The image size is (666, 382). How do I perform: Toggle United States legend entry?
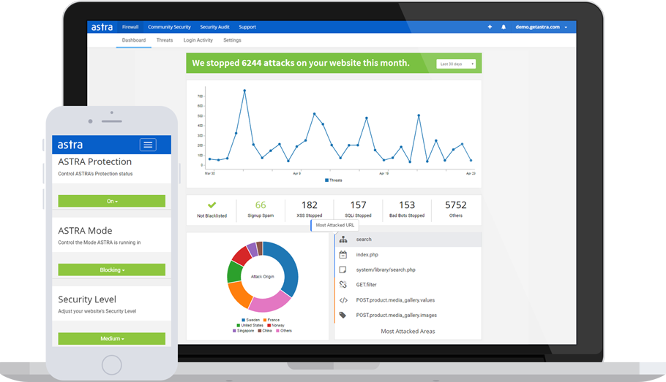250,325
